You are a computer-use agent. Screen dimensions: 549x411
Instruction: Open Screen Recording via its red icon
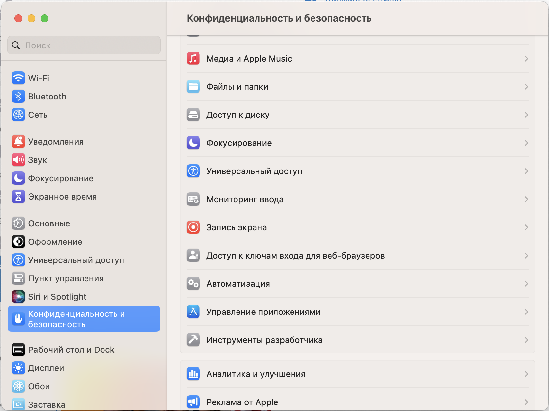pos(193,227)
